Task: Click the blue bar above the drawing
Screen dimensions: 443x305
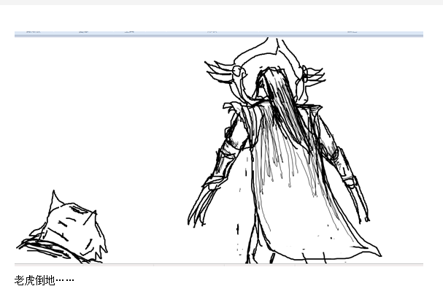Action: point(219,34)
